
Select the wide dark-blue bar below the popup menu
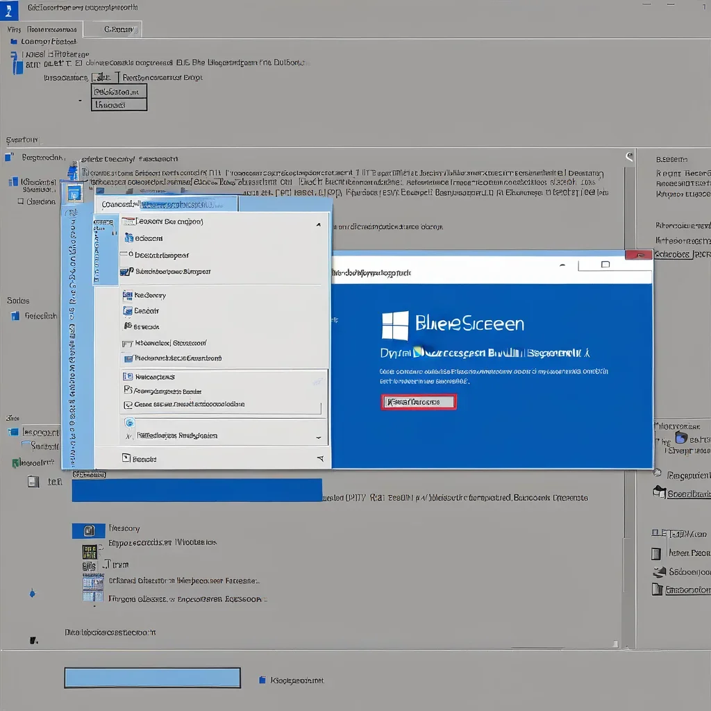coord(196,490)
